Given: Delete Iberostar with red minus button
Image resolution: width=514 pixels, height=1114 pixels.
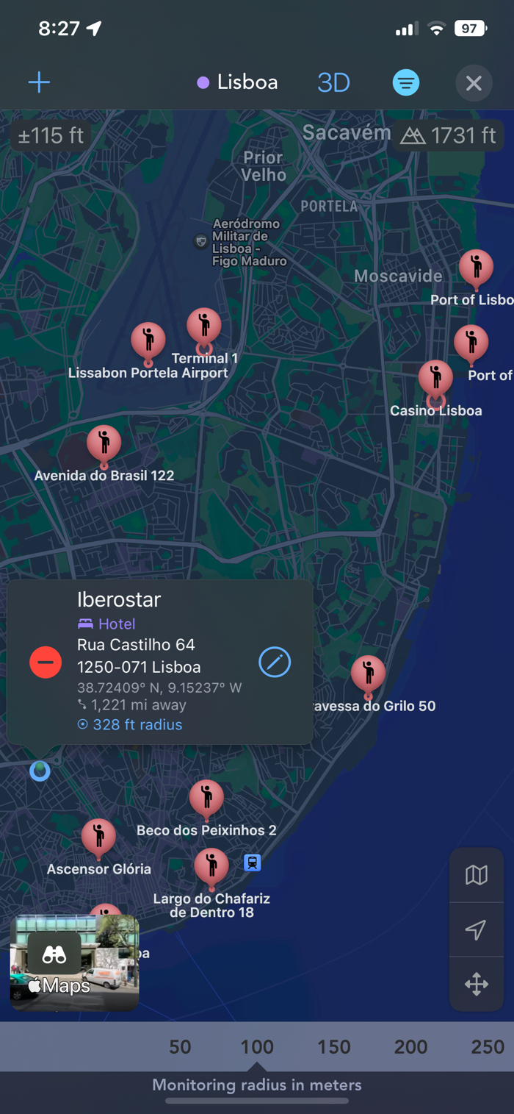Looking at the screenshot, I should pyautogui.click(x=46, y=662).
